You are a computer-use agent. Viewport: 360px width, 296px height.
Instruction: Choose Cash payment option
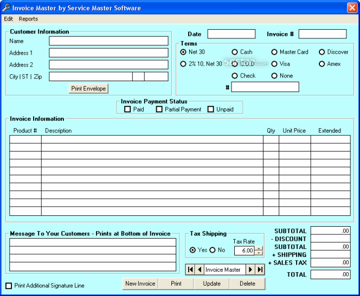tap(242, 52)
